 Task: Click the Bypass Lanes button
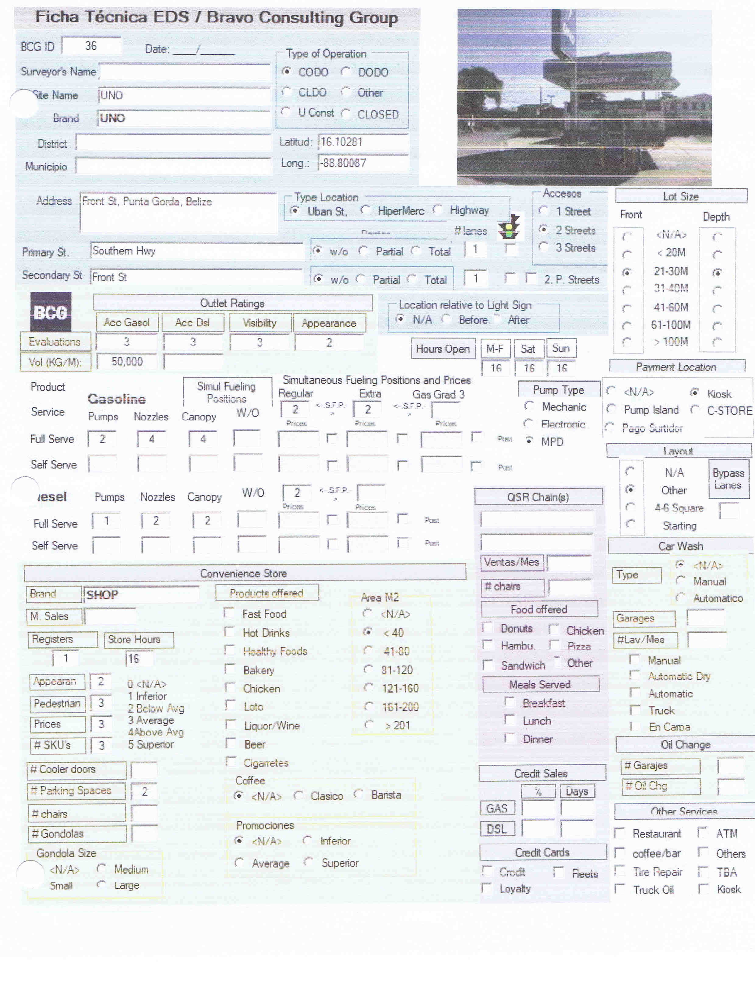729,479
